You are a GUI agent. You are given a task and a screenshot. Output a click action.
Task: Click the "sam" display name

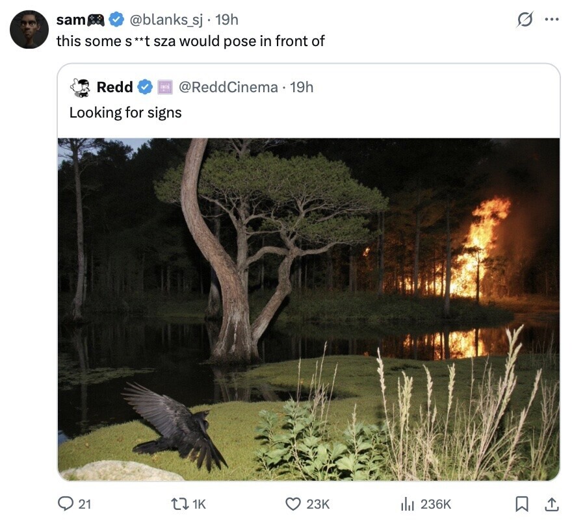[70, 20]
